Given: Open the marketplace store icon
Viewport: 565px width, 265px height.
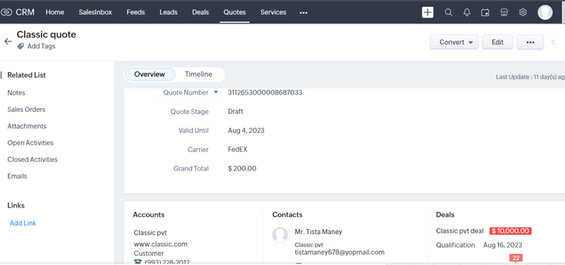Looking at the screenshot, I should (x=504, y=12).
